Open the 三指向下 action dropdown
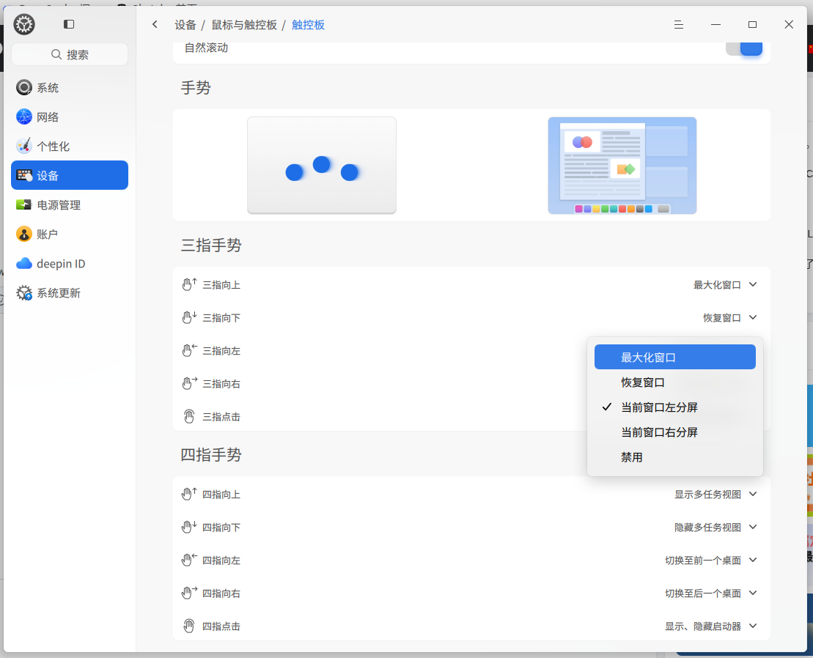Image resolution: width=813 pixels, height=658 pixels. tap(730, 317)
